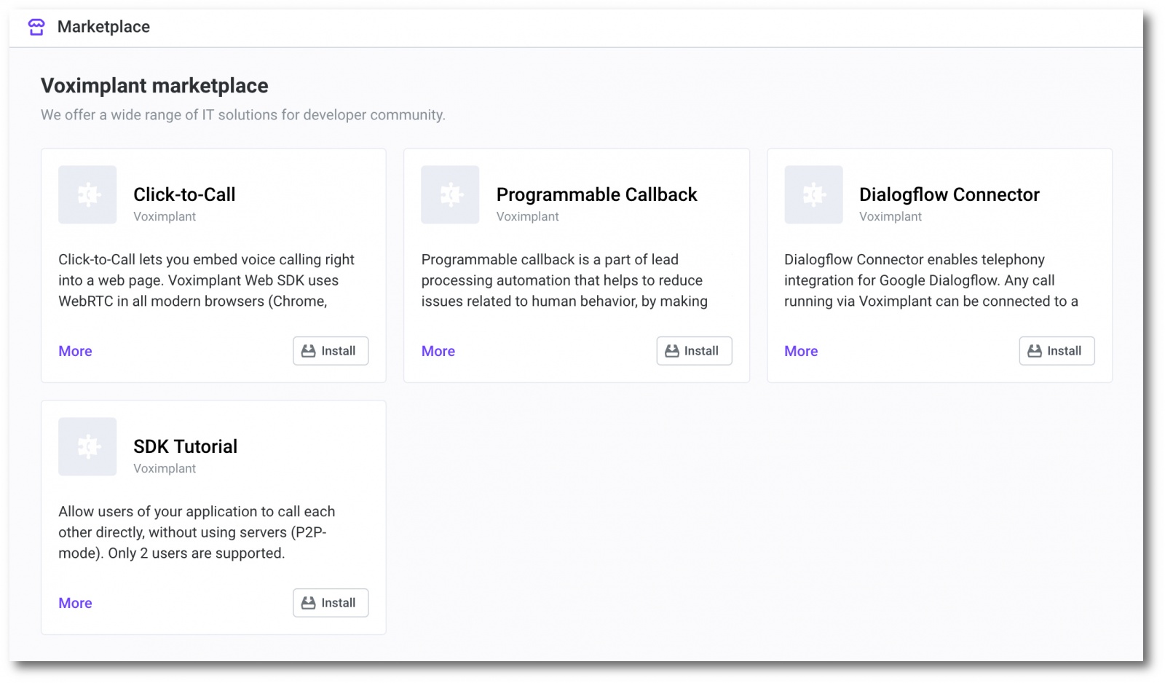1165x683 pixels.
Task: Click the Dialogflow Connector card title
Action: 949,194
